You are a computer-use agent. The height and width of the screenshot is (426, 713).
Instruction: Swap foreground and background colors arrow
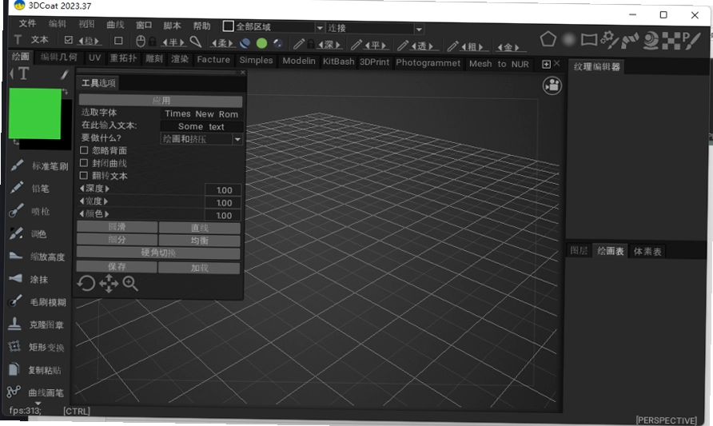(65, 91)
